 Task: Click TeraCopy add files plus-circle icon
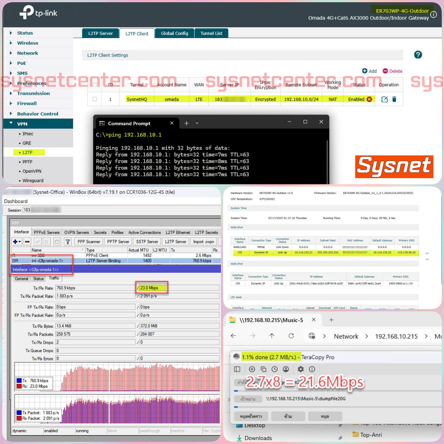pyautogui.click(x=252, y=369)
